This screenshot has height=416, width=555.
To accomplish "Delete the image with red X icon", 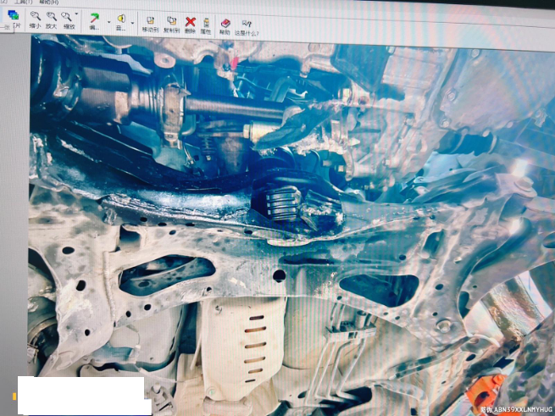I will pos(191,21).
